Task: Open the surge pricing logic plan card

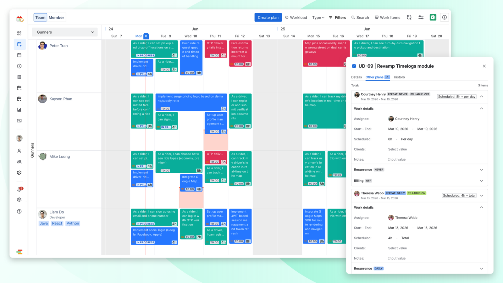Action: pos(191,102)
